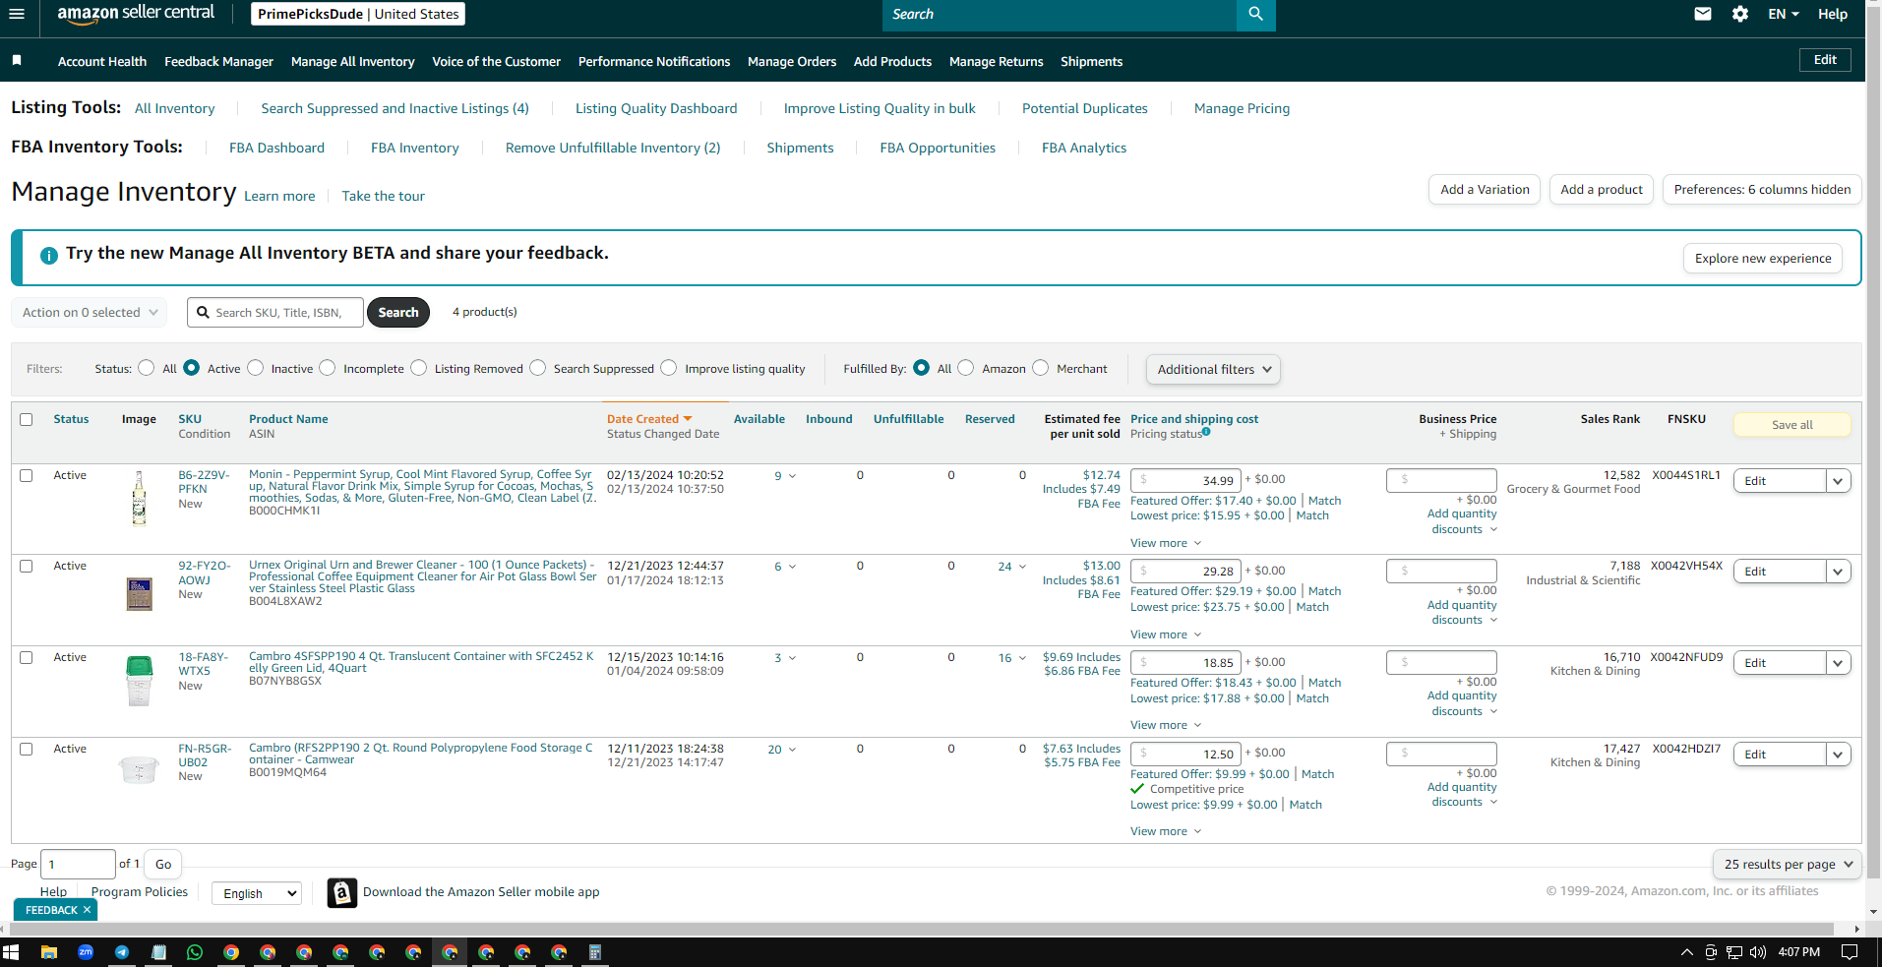
Task: Open the Action on 0 selected dropdown
Action: tap(90, 313)
